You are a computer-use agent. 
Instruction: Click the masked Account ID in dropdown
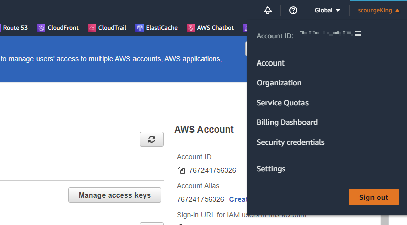click(331, 34)
